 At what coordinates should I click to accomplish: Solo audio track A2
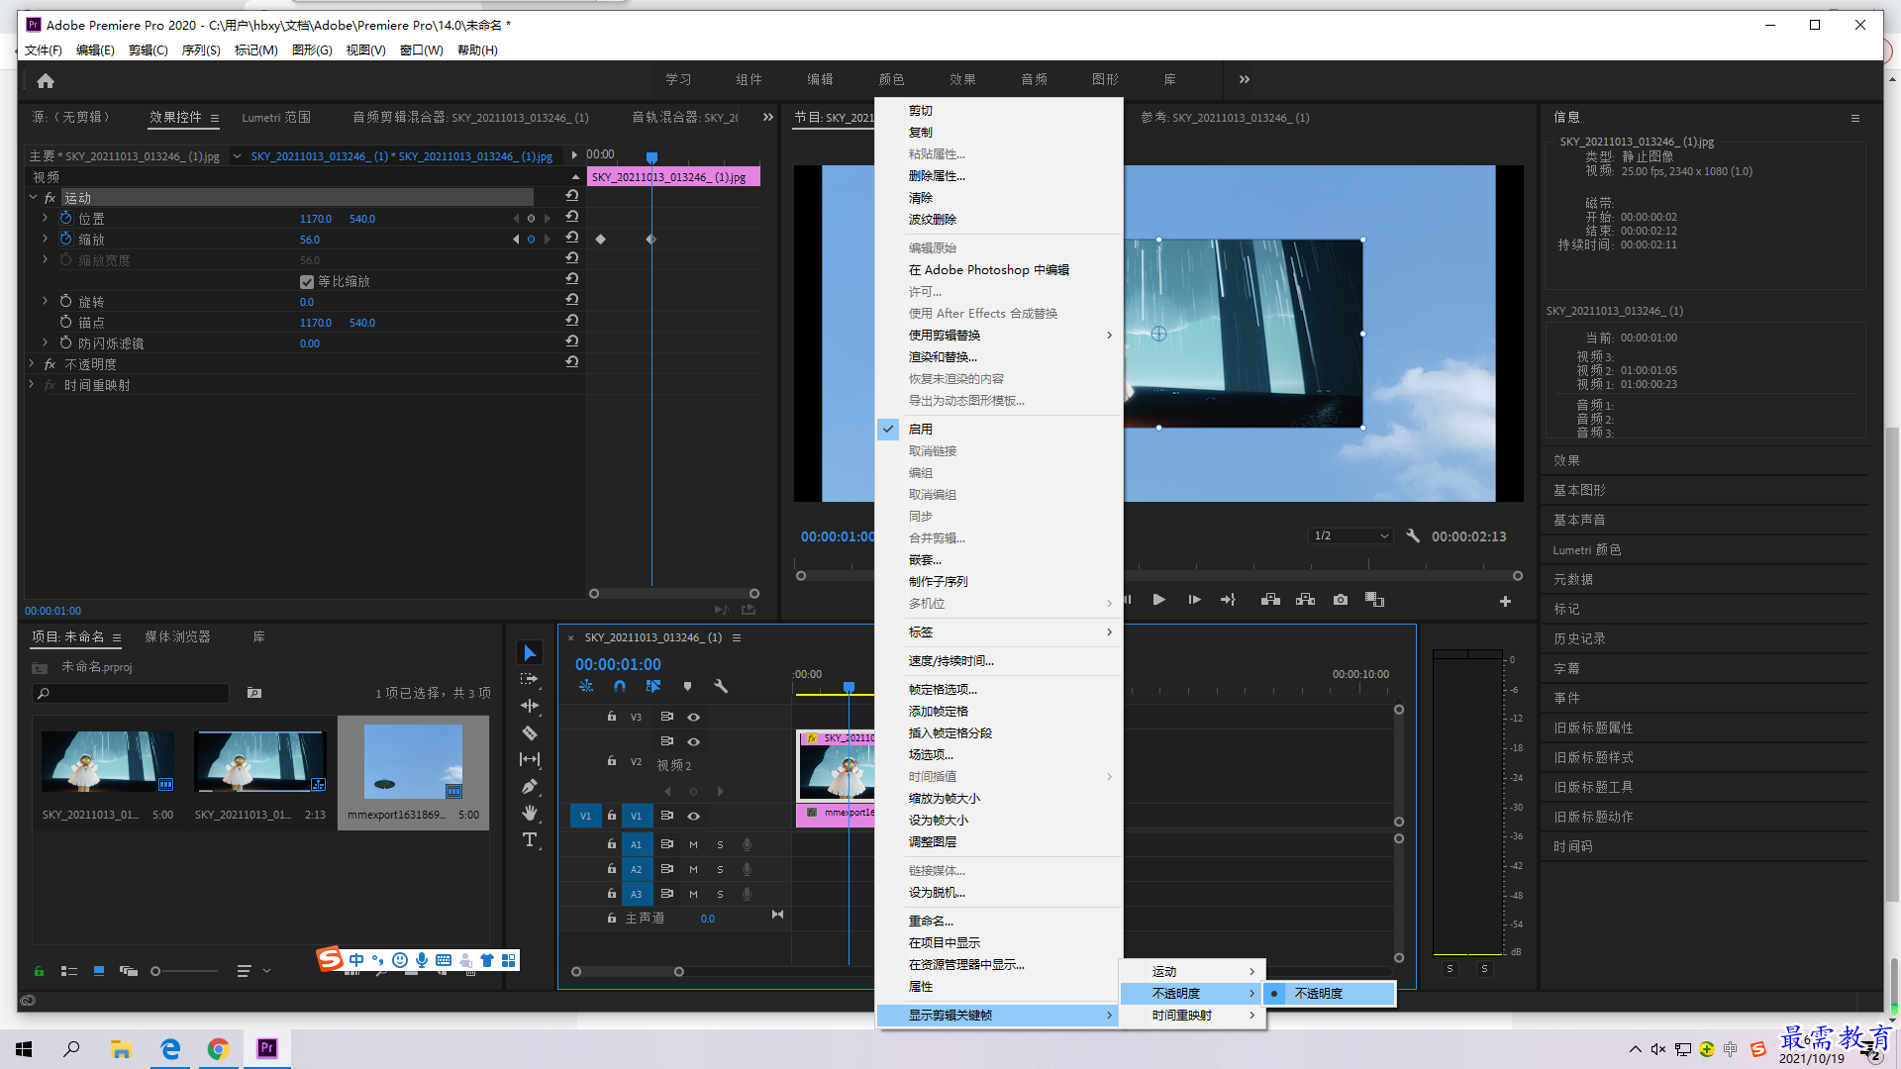[720, 869]
